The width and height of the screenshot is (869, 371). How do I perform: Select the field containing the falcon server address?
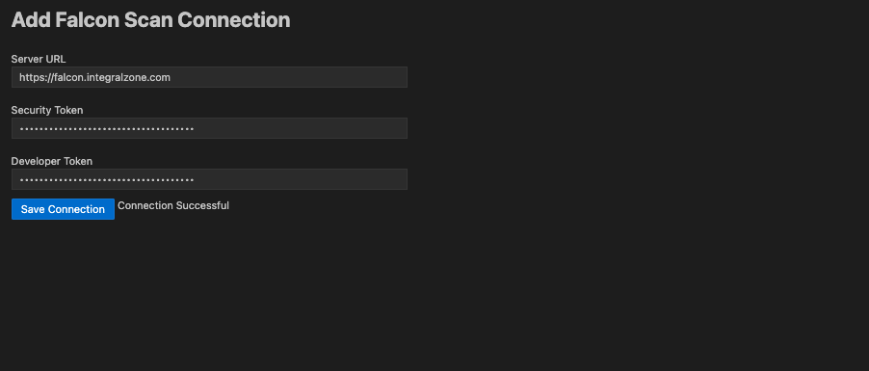(209, 77)
